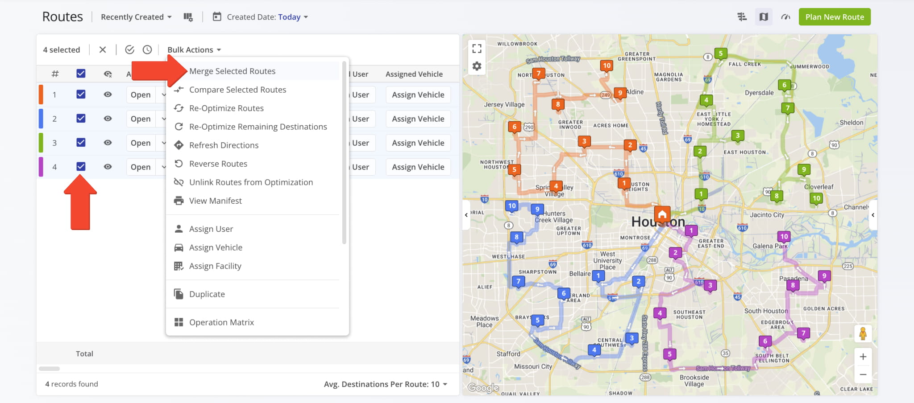Click Assign Vehicle for route 4
The image size is (914, 403).
click(x=418, y=167)
